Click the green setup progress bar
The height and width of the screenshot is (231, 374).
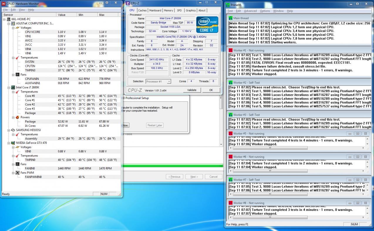pos(173,166)
